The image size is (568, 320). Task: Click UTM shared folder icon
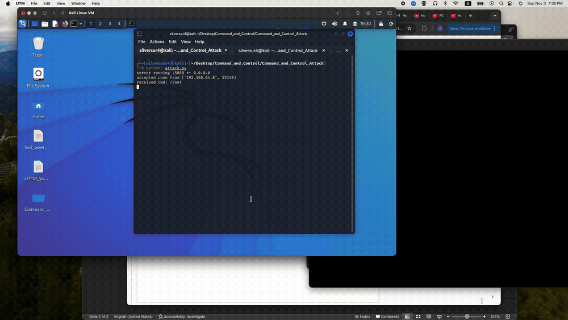tap(379, 13)
